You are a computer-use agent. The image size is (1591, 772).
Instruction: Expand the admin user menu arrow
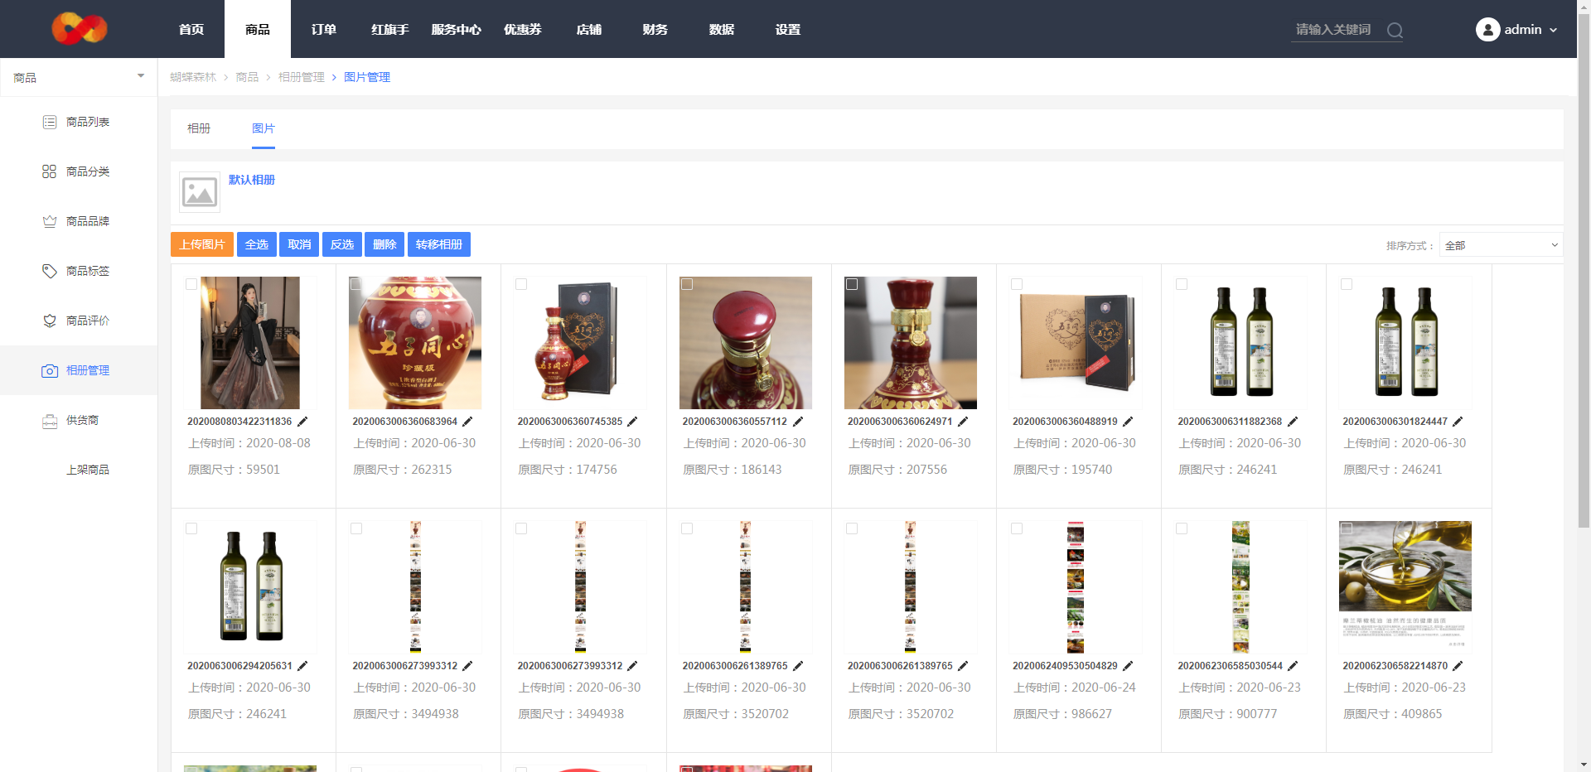pyautogui.click(x=1554, y=30)
